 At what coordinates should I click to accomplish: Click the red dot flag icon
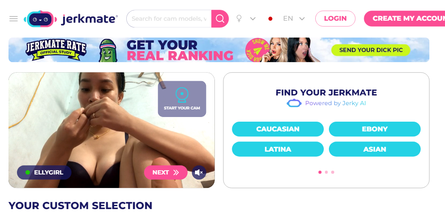point(270,19)
